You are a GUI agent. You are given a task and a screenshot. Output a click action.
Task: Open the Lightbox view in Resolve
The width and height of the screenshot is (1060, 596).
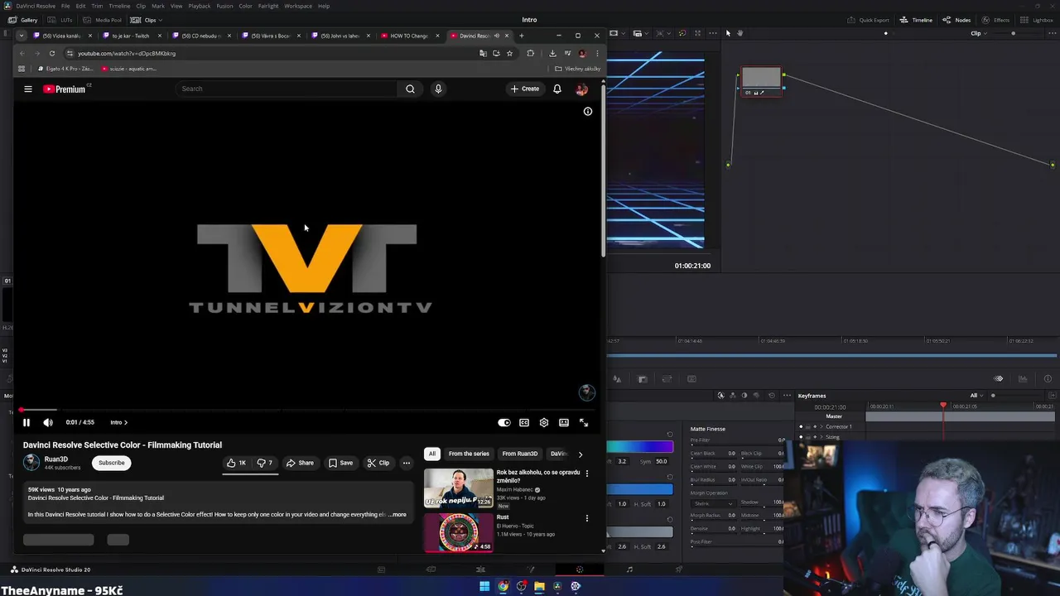click(x=1036, y=20)
